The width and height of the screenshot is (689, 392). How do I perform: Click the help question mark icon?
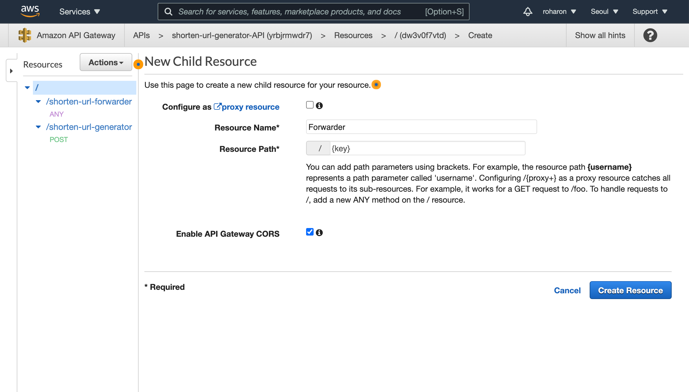[650, 36]
